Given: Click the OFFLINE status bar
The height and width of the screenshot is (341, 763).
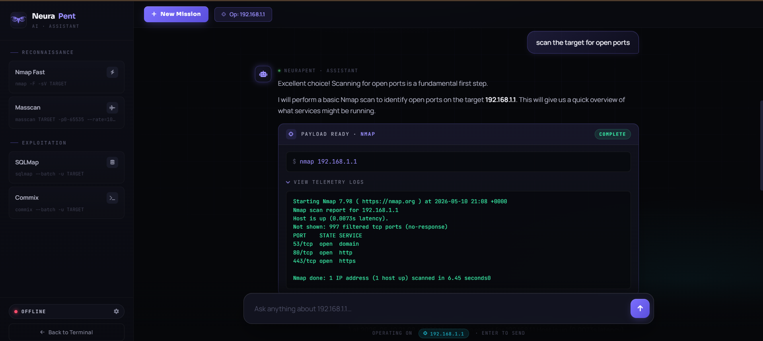Looking at the screenshot, I should coord(66,312).
